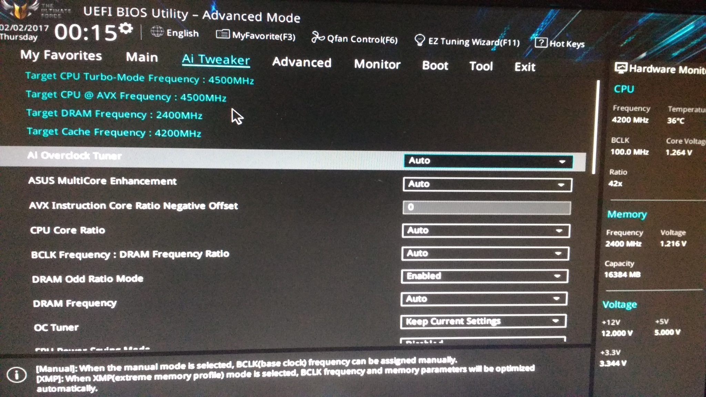Click Memory frequency 2400 MHz value
The image size is (706, 397).
point(623,244)
